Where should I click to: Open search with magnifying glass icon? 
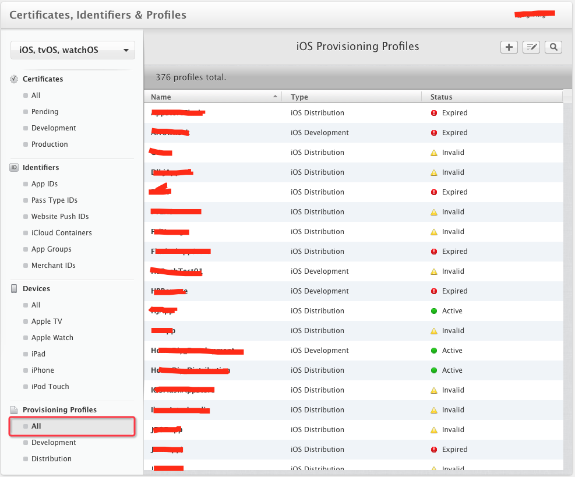tap(553, 47)
